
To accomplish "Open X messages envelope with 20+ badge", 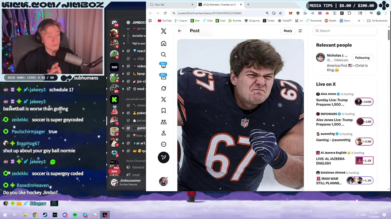I will pyautogui.click(x=163, y=77).
